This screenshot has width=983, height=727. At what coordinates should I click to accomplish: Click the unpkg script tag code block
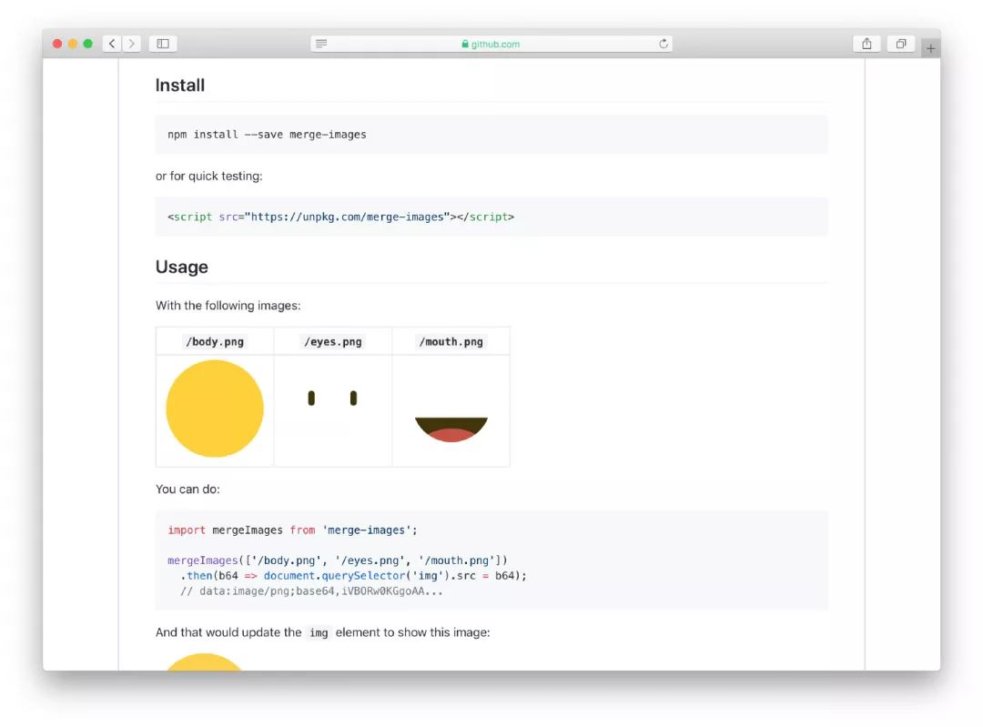491,217
